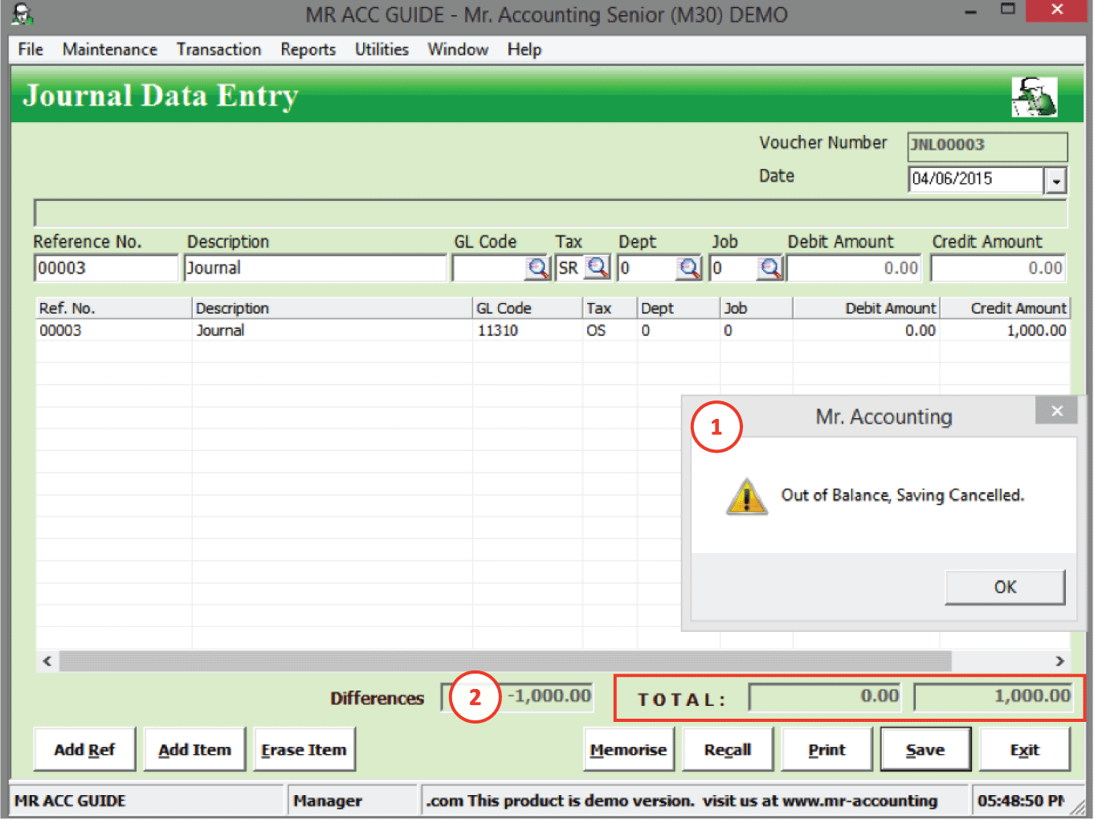Click the Credit Amount input field
Image resolution: width=1094 pixels, height=820 pixels.
999,268
